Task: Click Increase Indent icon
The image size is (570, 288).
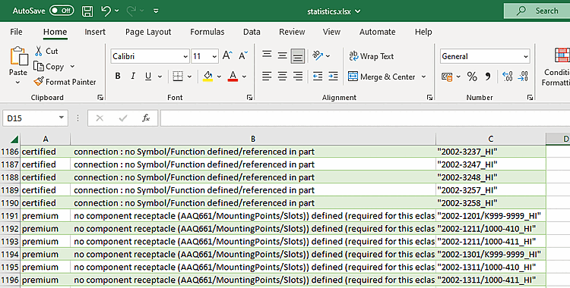Action: click(x=333, y=77)
